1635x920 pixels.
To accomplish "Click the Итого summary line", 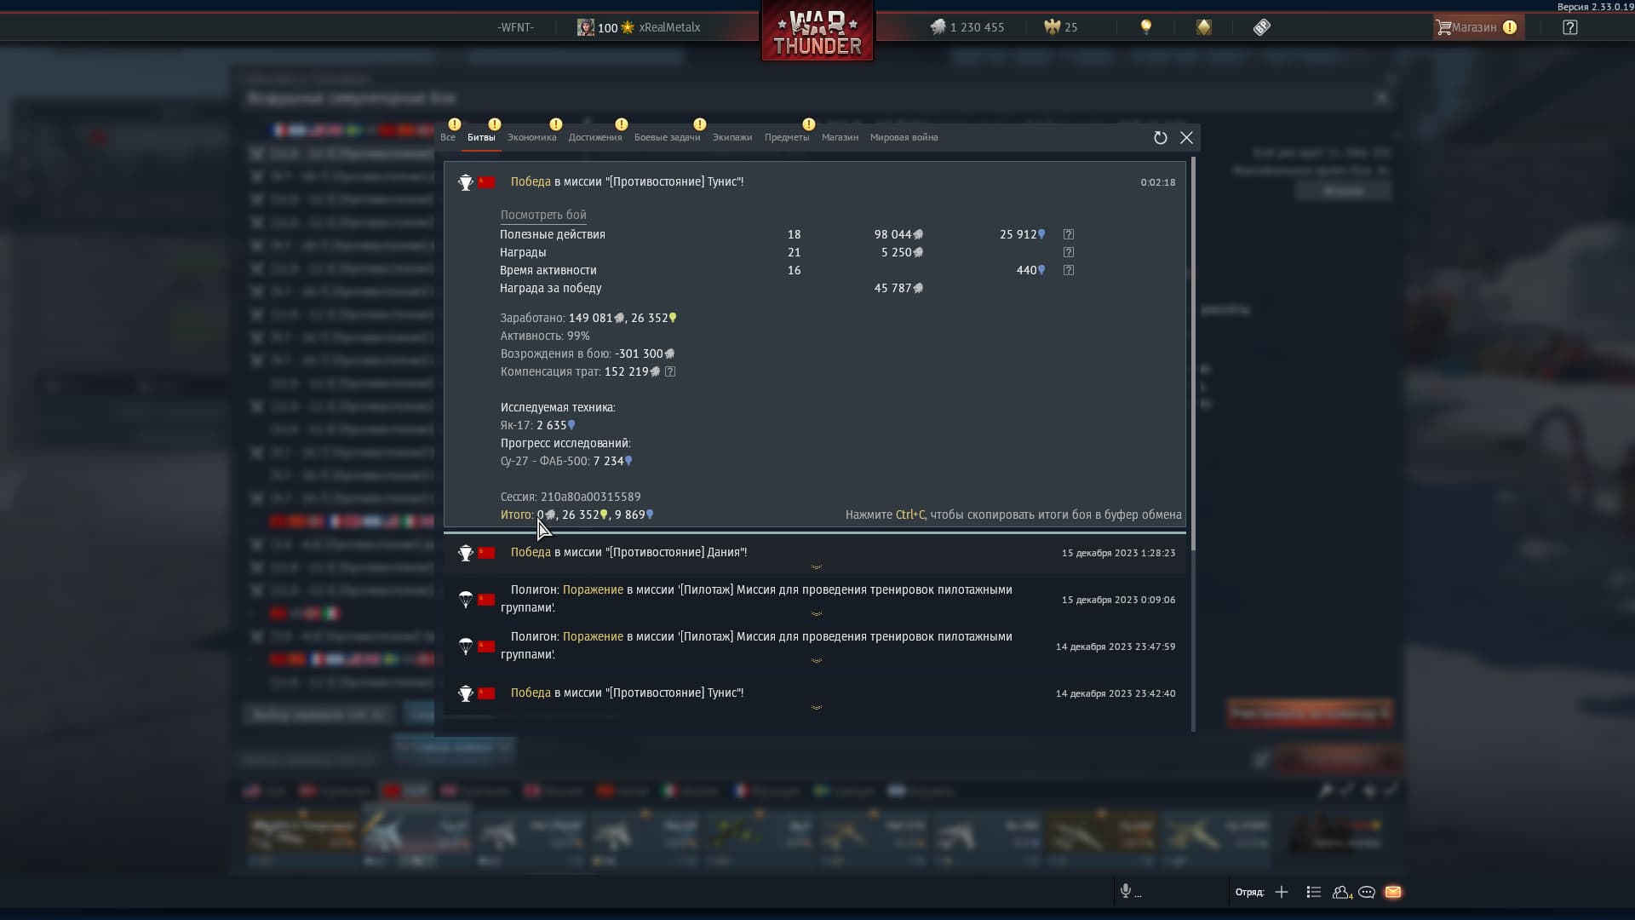I will (577, 515).
